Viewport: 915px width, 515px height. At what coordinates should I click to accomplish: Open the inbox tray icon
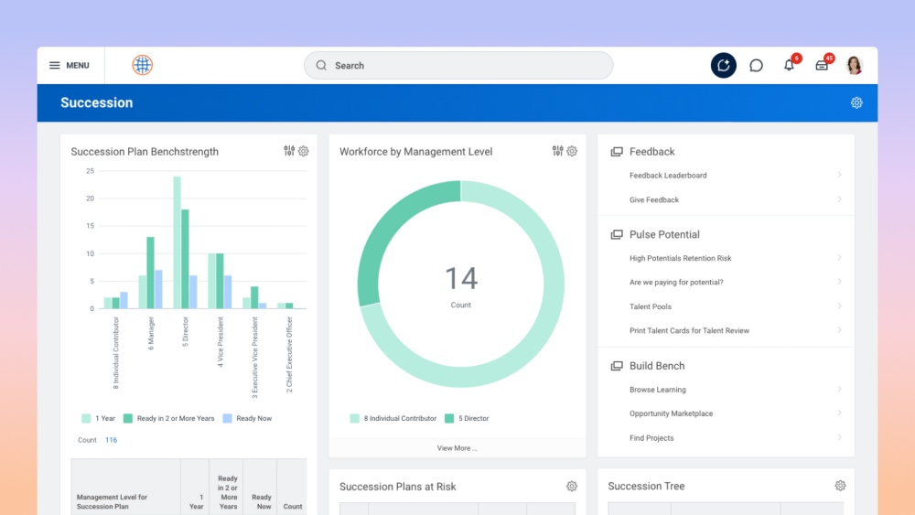coord(822,65)
